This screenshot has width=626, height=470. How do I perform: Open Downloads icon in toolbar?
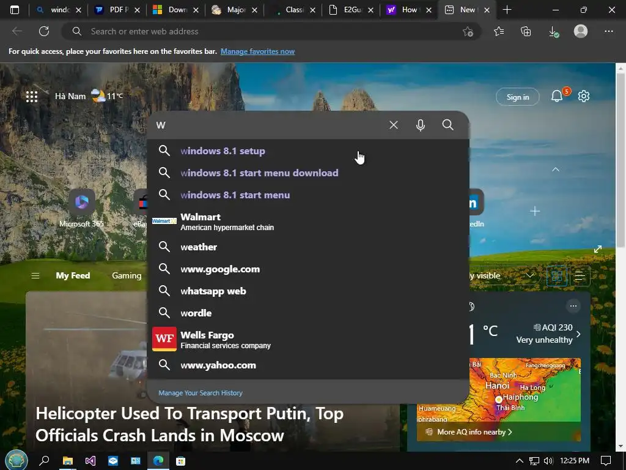[x=553, y=31]
